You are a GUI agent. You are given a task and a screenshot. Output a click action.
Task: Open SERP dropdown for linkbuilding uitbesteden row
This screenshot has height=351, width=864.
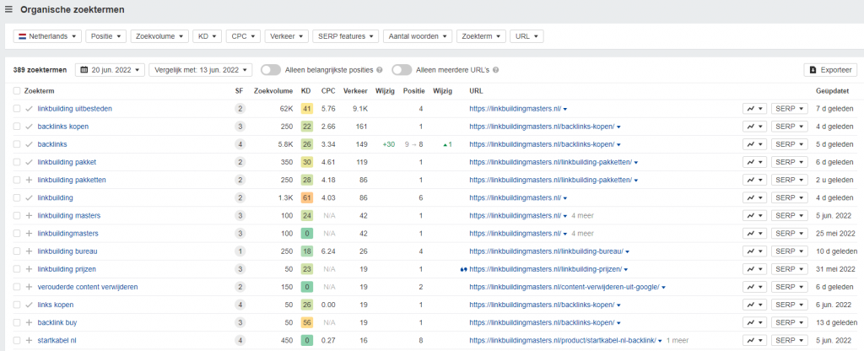789,109
